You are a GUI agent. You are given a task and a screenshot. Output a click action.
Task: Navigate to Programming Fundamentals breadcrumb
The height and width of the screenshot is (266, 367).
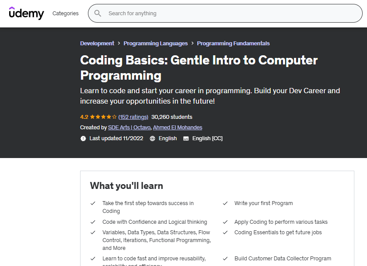(233, 44)
